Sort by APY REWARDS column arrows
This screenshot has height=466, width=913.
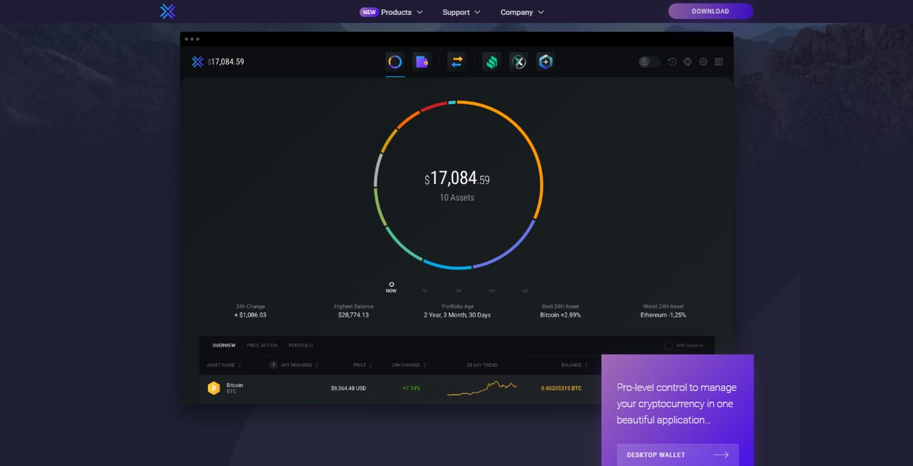click(316, 365)
